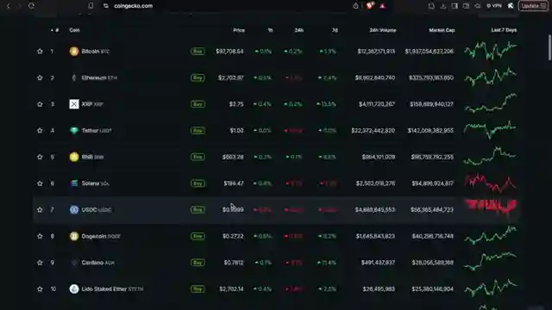
Task: Go back using the browser back arrow
Action: pyautogui.click(x=9, y=6)
